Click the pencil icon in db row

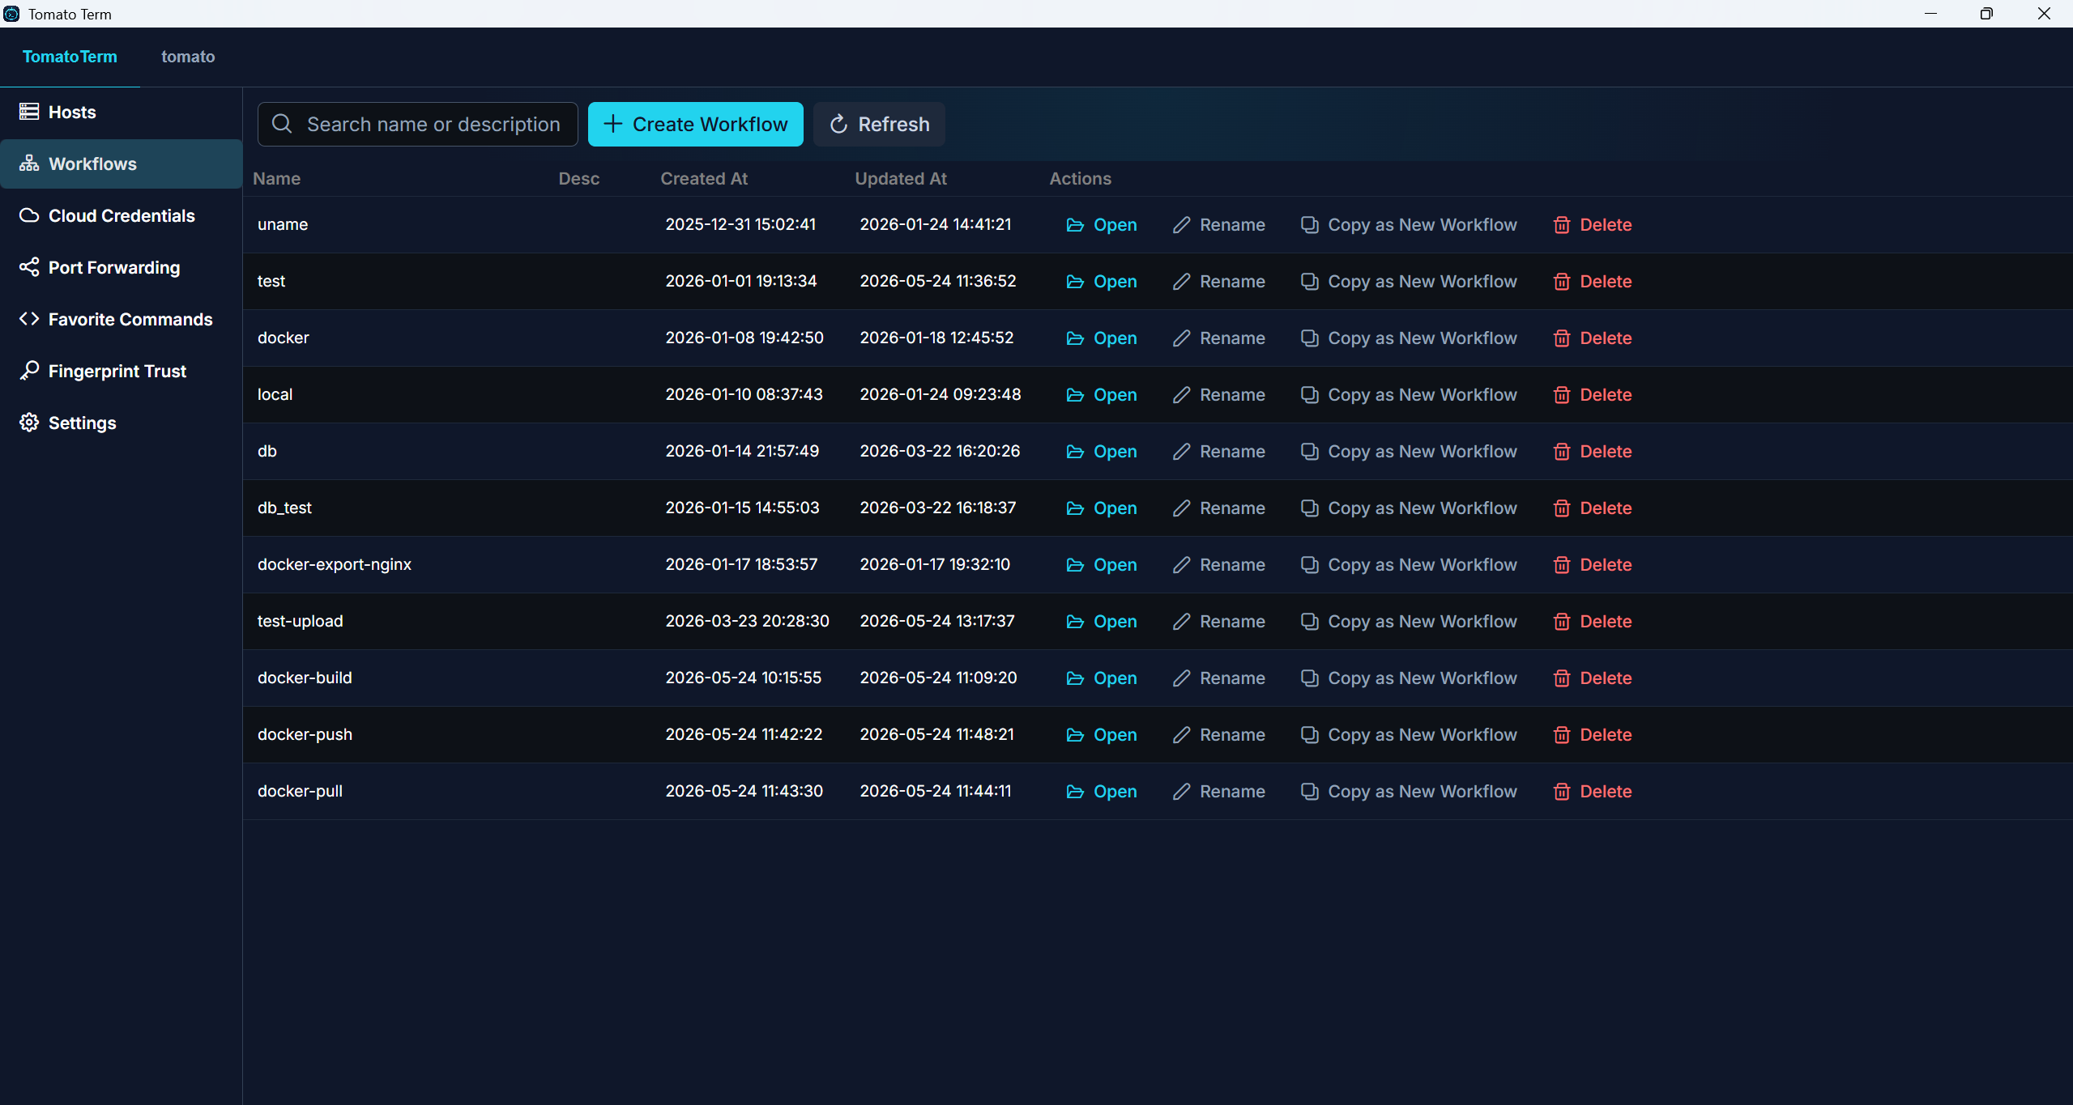[1181, 452]
